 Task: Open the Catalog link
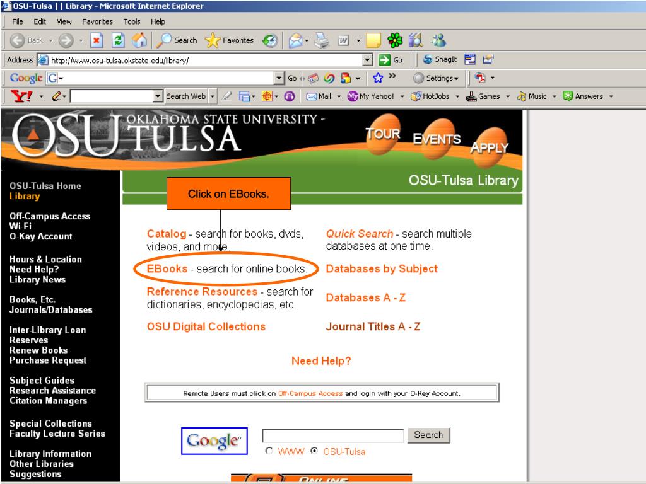[x=167, y=234]
